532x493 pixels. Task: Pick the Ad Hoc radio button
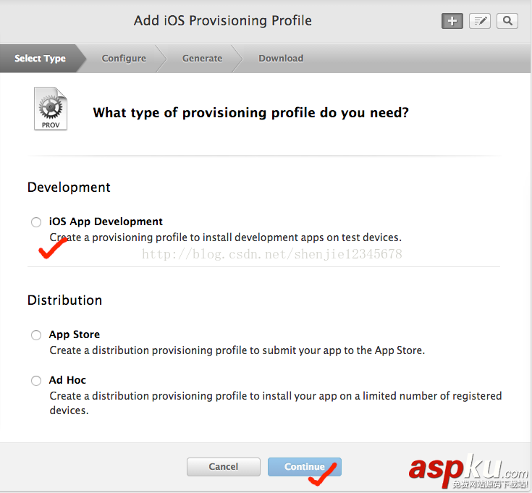[36, 381]
